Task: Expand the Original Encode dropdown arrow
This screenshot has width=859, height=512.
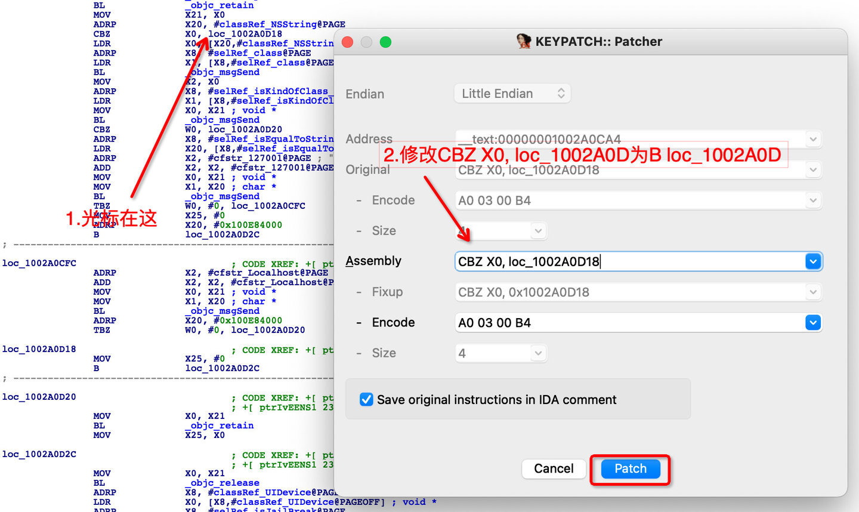Action: click(812, 201)
